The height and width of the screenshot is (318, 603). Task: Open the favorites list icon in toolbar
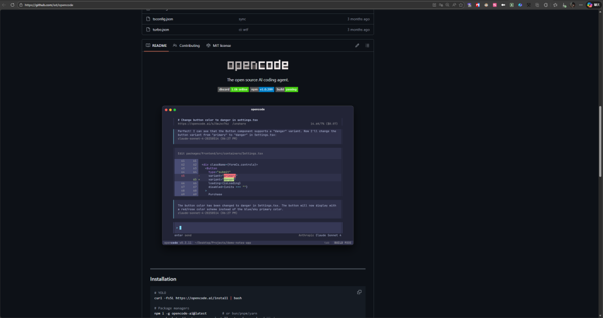pos(556,5)
